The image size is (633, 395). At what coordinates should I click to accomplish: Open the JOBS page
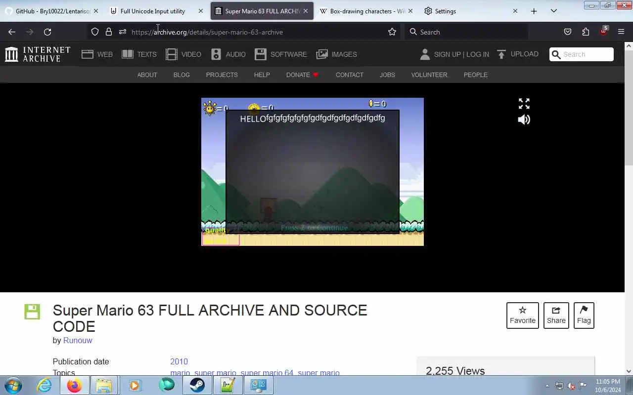(x=387, y=75)
